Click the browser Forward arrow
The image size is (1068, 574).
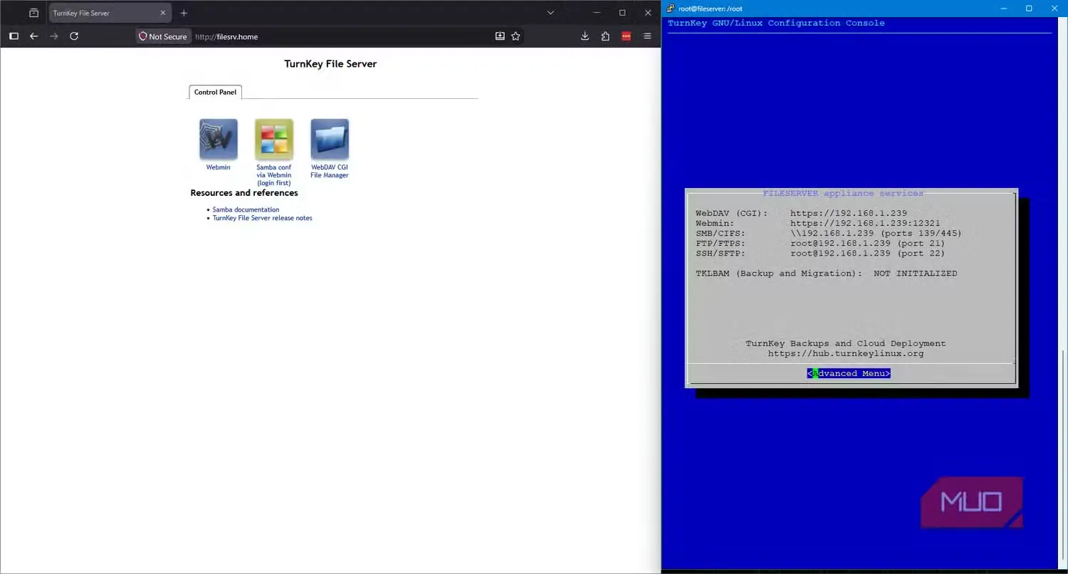(53, 36)
